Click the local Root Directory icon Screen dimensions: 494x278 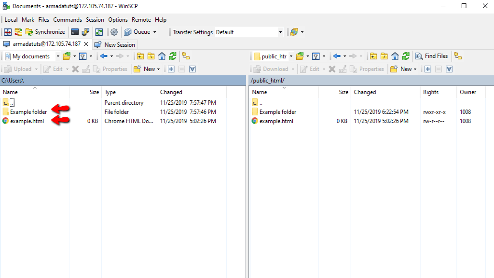151,56
